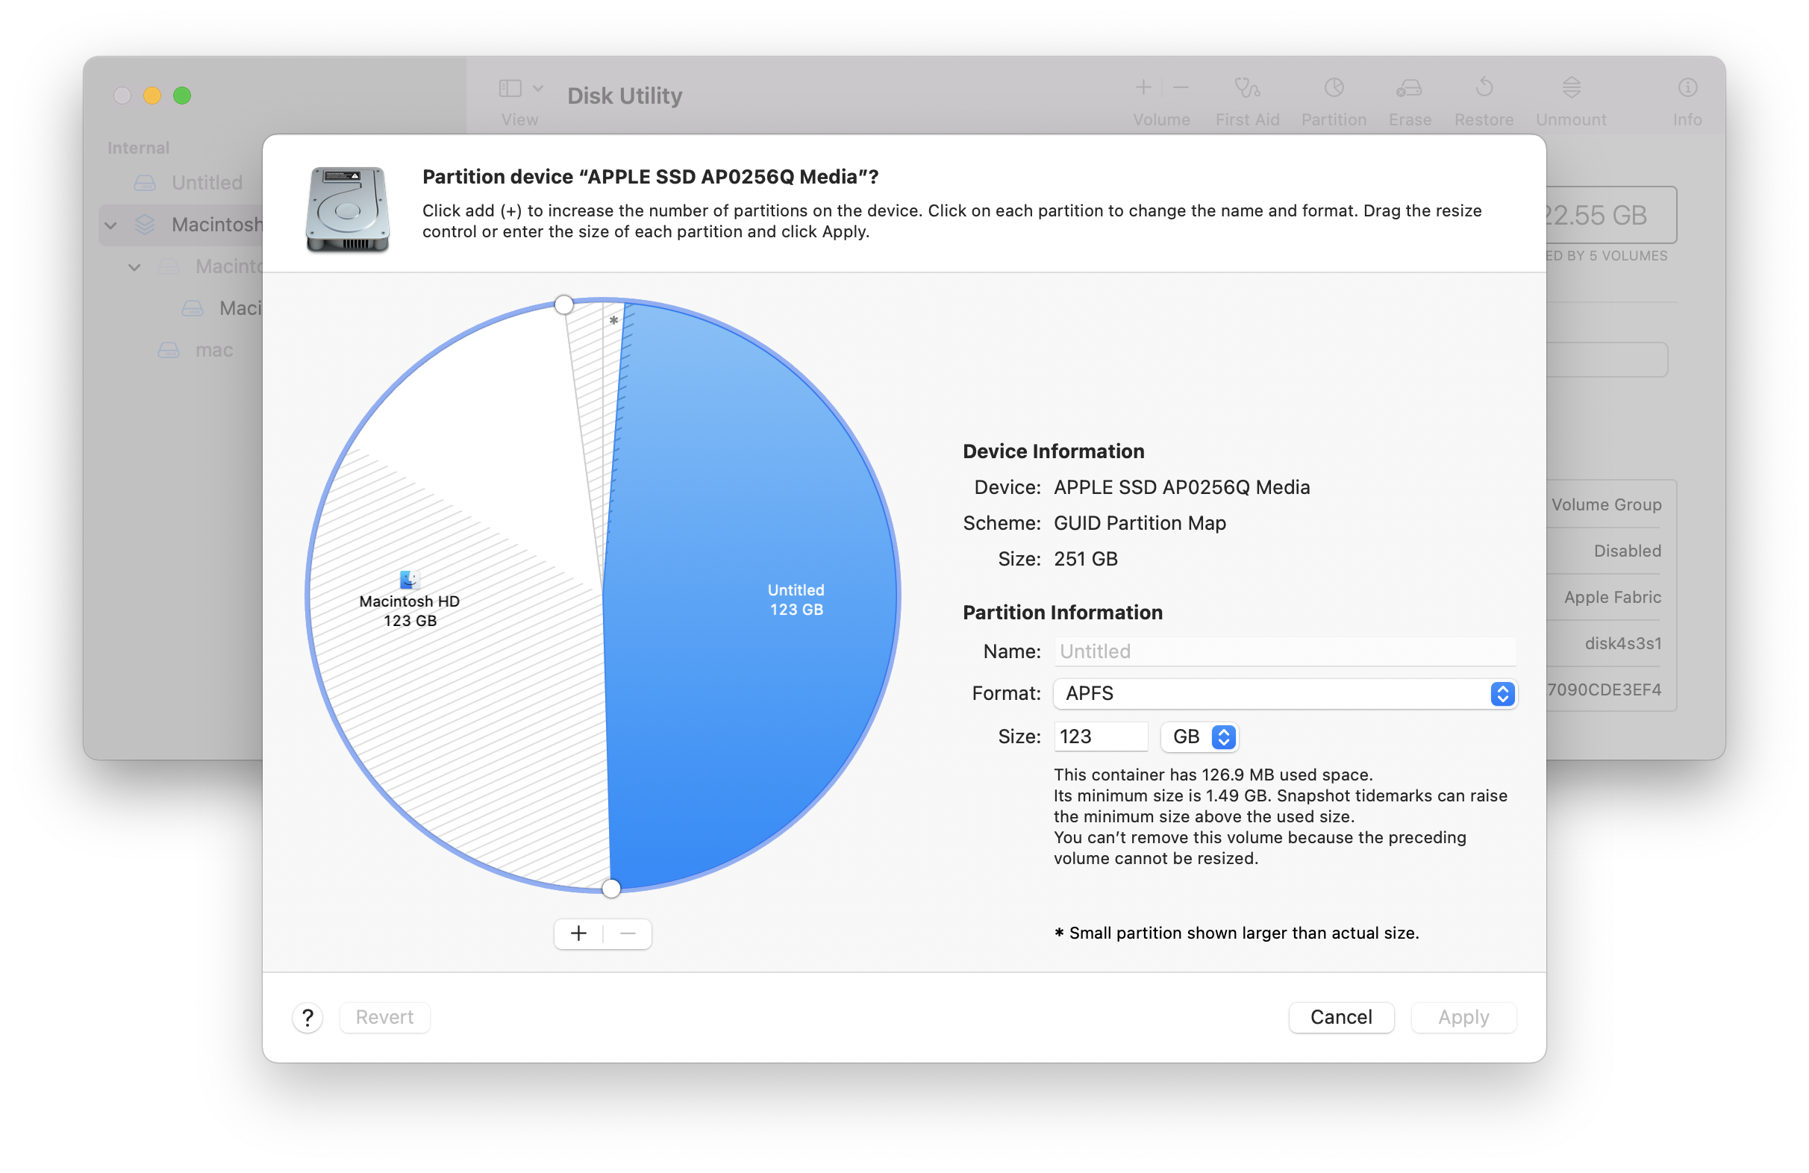Viewport: 1809px width, 1173px height.
Task: Click the Apply button
Action: 1463,1016
